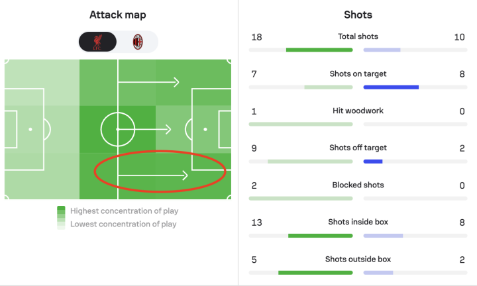Click the top flank attack arrow
Viewport: 477px width, 286px height.
(x=148, y=82)
